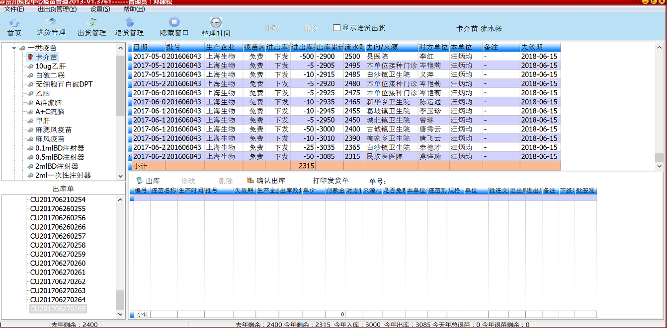Image resolution: width=668 pixels, height=328 pixels.
Task: Click the 确认出库 confirm outbound icon
Action: click(x=250, y=180)
